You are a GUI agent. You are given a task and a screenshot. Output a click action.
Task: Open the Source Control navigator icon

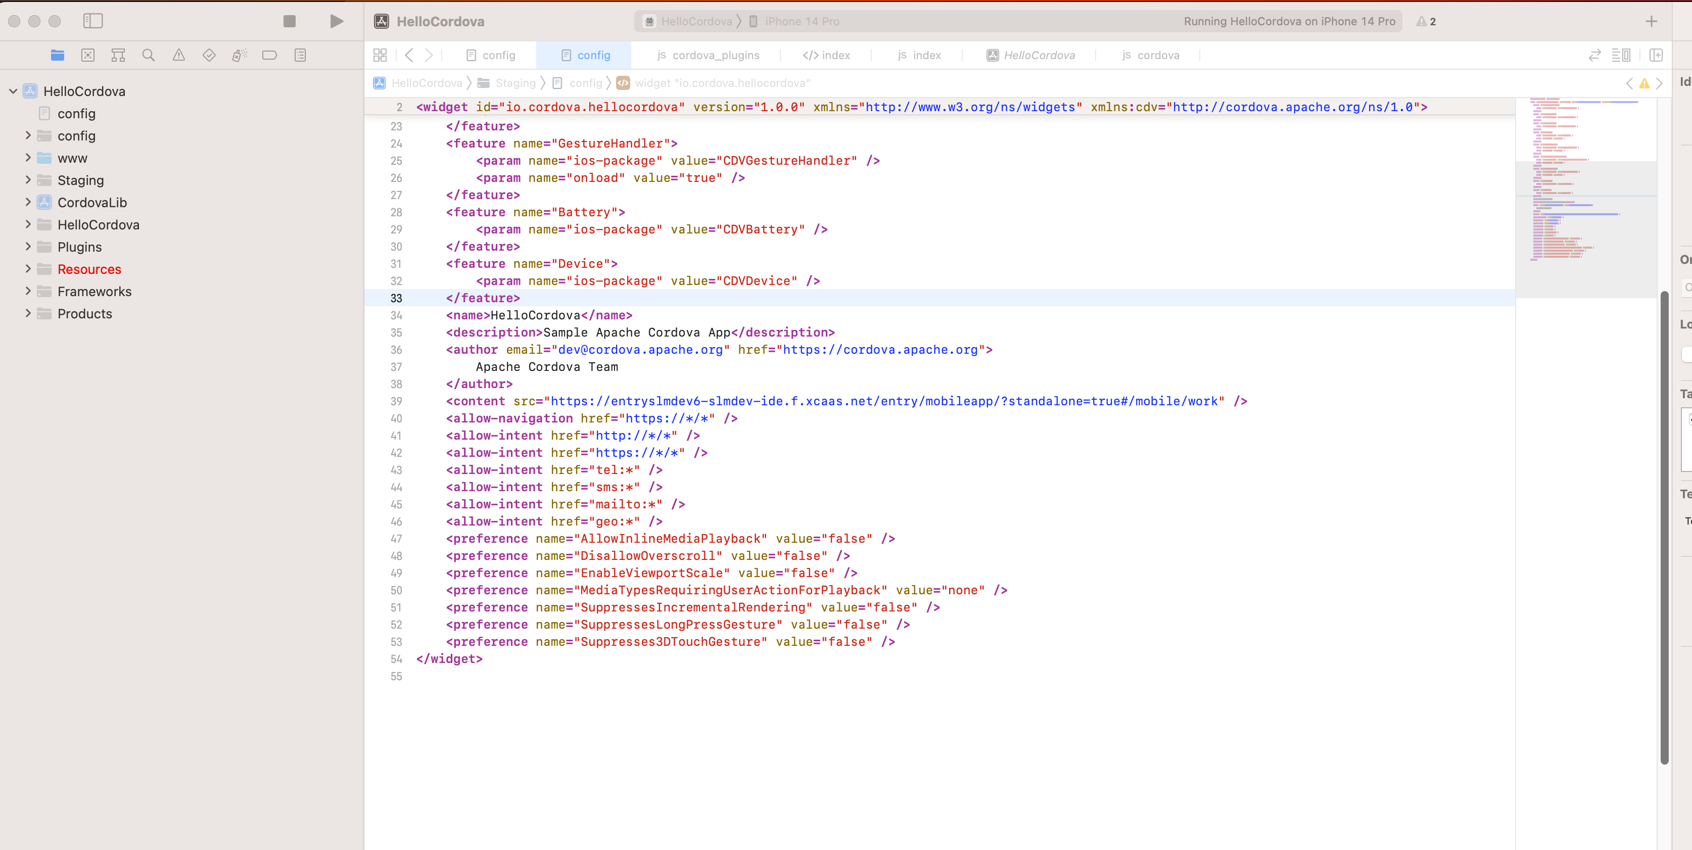click(87, 55)
